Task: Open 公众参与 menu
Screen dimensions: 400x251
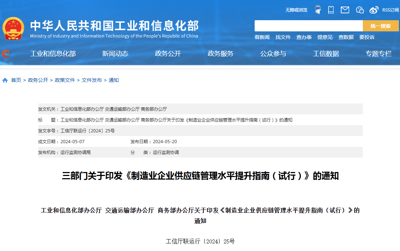Action: click(x=273, y=54)
